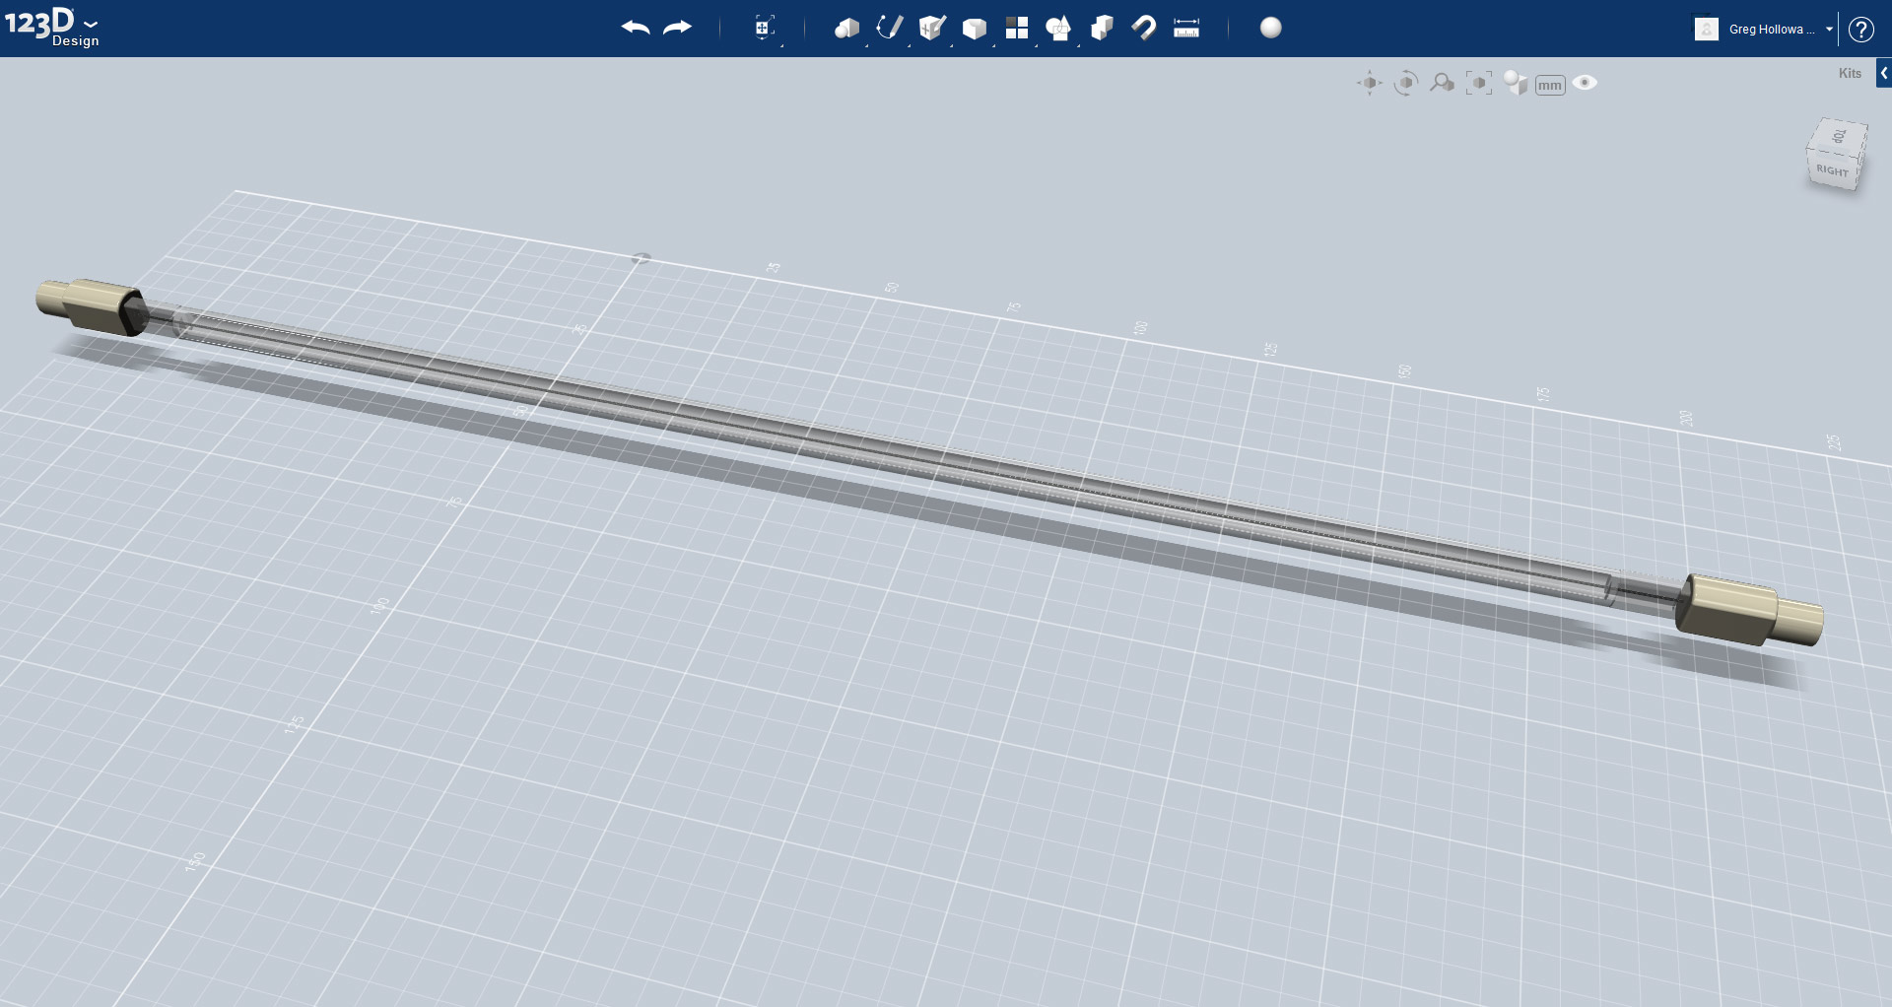Viewport: 1892px width, 1007px height.
Task: Open the Construct tool menu
Action: tap(931, 28)
